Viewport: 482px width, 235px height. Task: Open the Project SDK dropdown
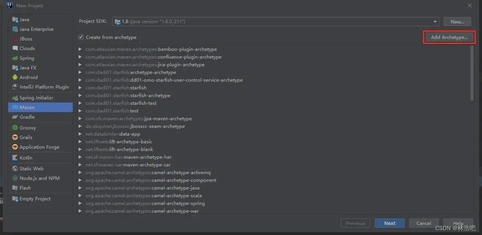click(435, 22)
